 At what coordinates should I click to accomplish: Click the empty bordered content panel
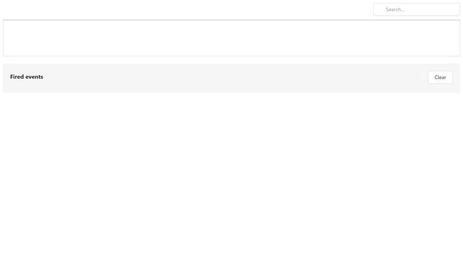[231, 39]
